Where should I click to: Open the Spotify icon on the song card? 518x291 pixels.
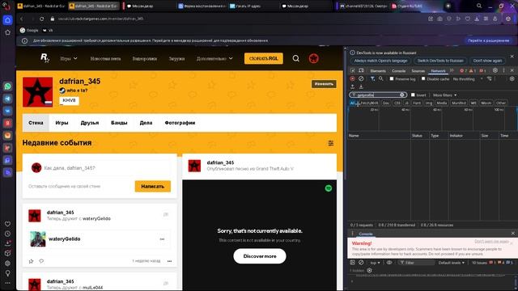tap(329, 188)
